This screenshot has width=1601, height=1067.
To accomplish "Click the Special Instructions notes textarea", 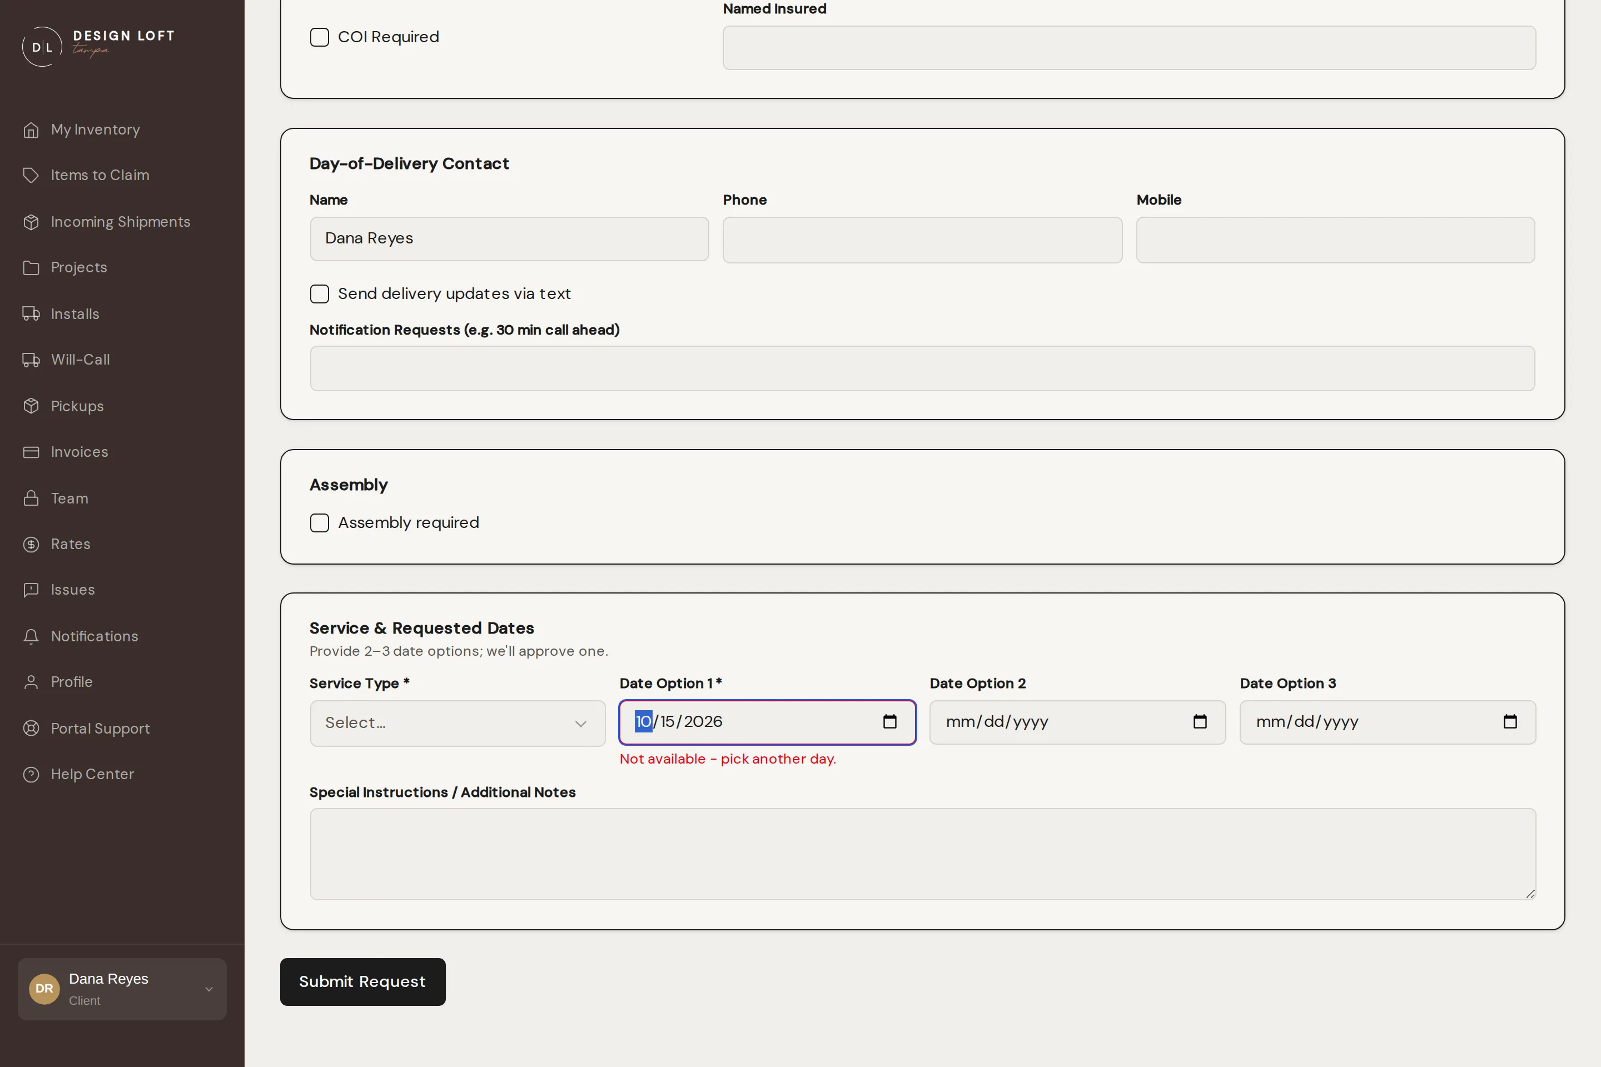I will click(x=922, y=854).
